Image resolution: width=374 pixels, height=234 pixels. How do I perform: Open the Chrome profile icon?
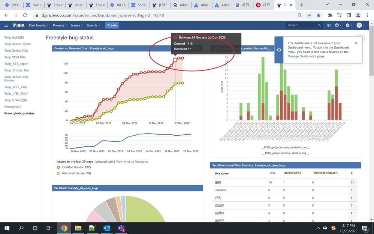pos(358,15)
